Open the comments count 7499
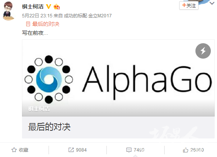The image size is (217, 157). click(x=139, y=150)
